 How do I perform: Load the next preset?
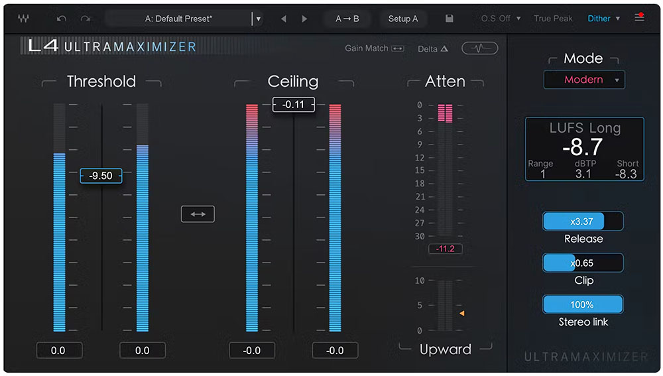click(304, 19)
